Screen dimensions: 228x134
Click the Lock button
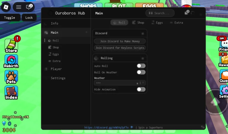tap(29, 17)
